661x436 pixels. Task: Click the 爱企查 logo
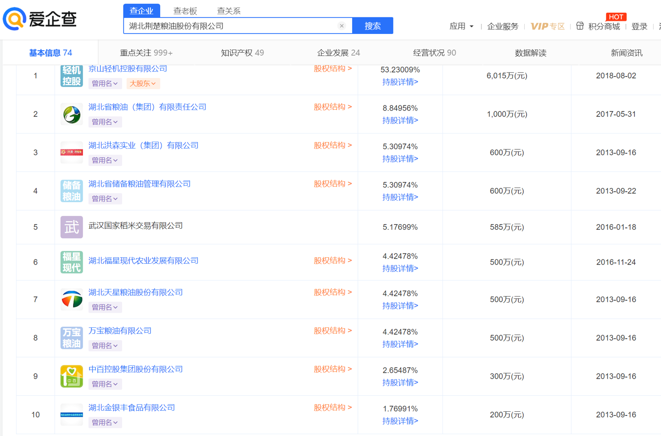point(39,19)
